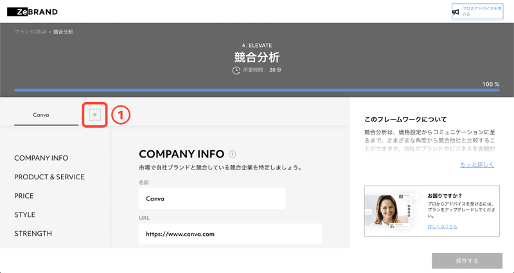Open the STYLE section
The image size is (514, 273).
coord(24,215)
